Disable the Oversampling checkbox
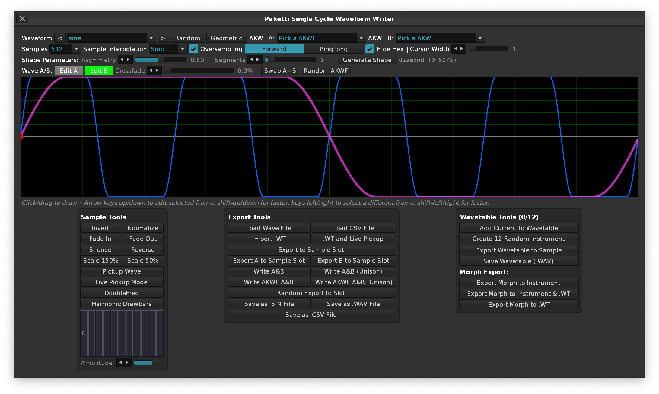659x394 pixels. [194, 49]
